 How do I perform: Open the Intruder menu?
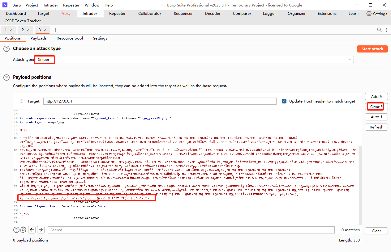(51, 5)
